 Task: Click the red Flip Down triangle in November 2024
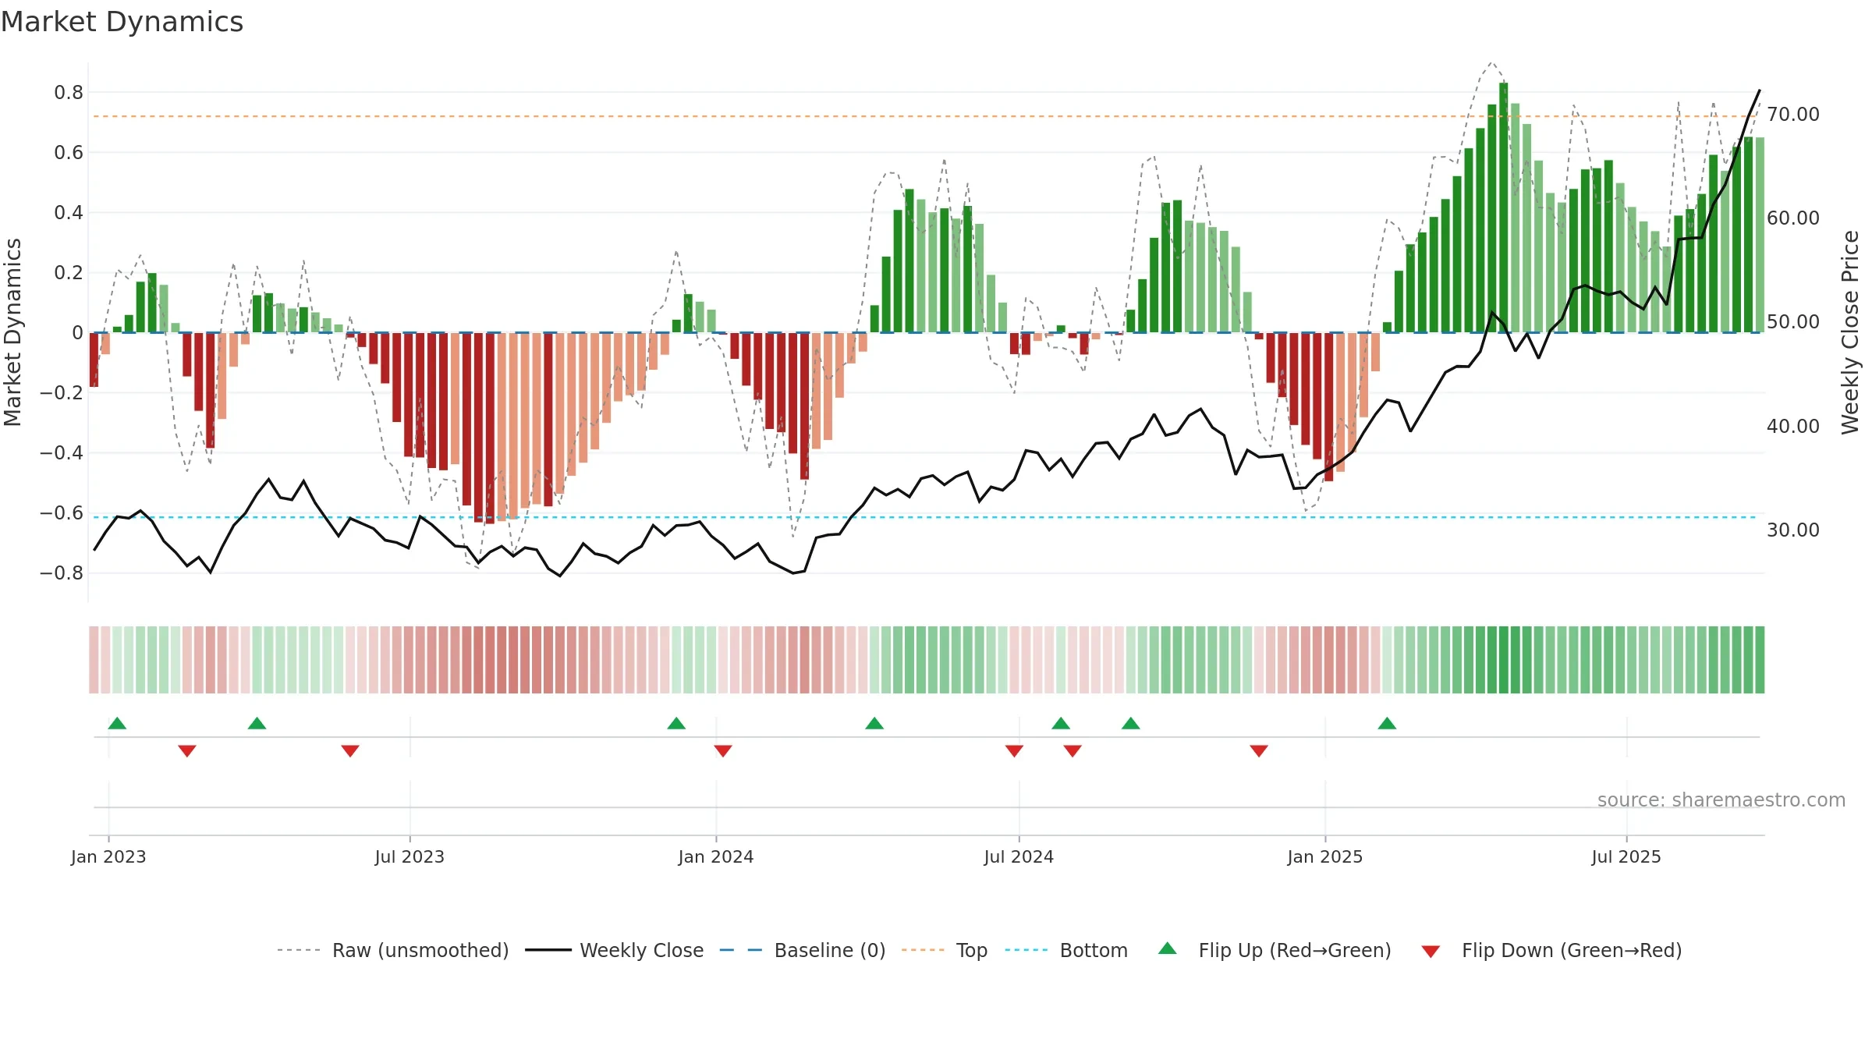coord(1259,751)
